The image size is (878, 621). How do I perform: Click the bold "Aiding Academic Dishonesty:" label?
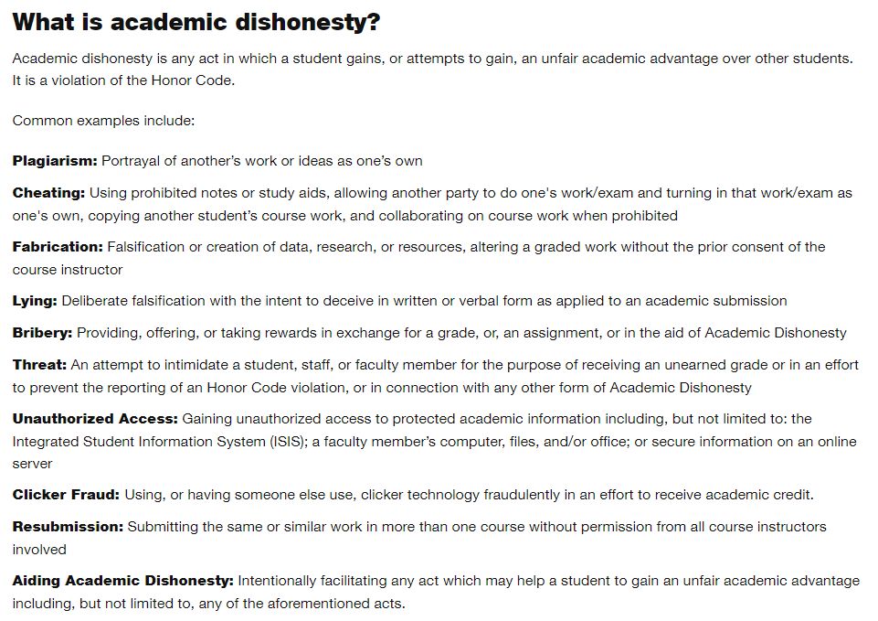[x=123, y=581]
